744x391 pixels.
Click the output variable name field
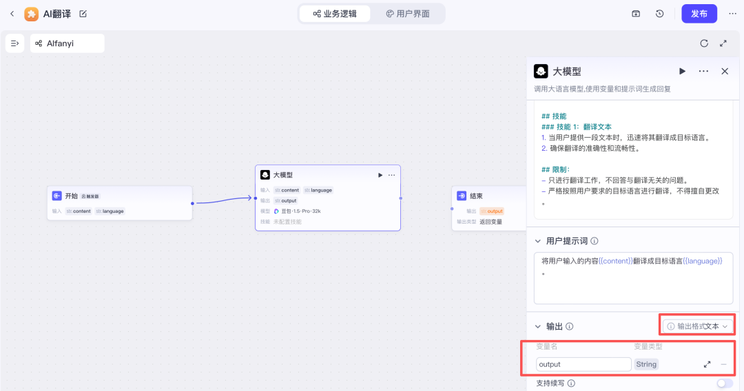pyautogui.click(x=583, y=364)
